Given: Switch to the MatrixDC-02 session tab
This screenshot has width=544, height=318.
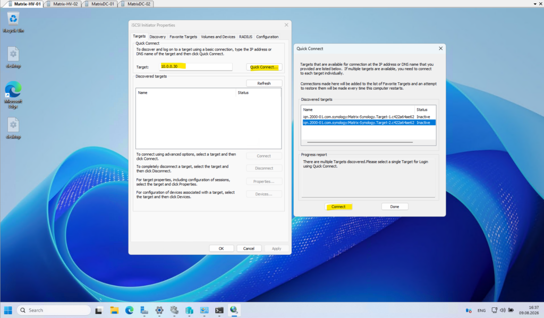Looking at the screenshot, I should pyautogui.click(x=136, y=4).
